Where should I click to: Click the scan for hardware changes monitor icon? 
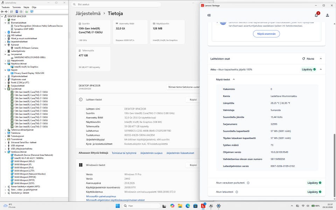pyautogui.click(x=32, y=12)
